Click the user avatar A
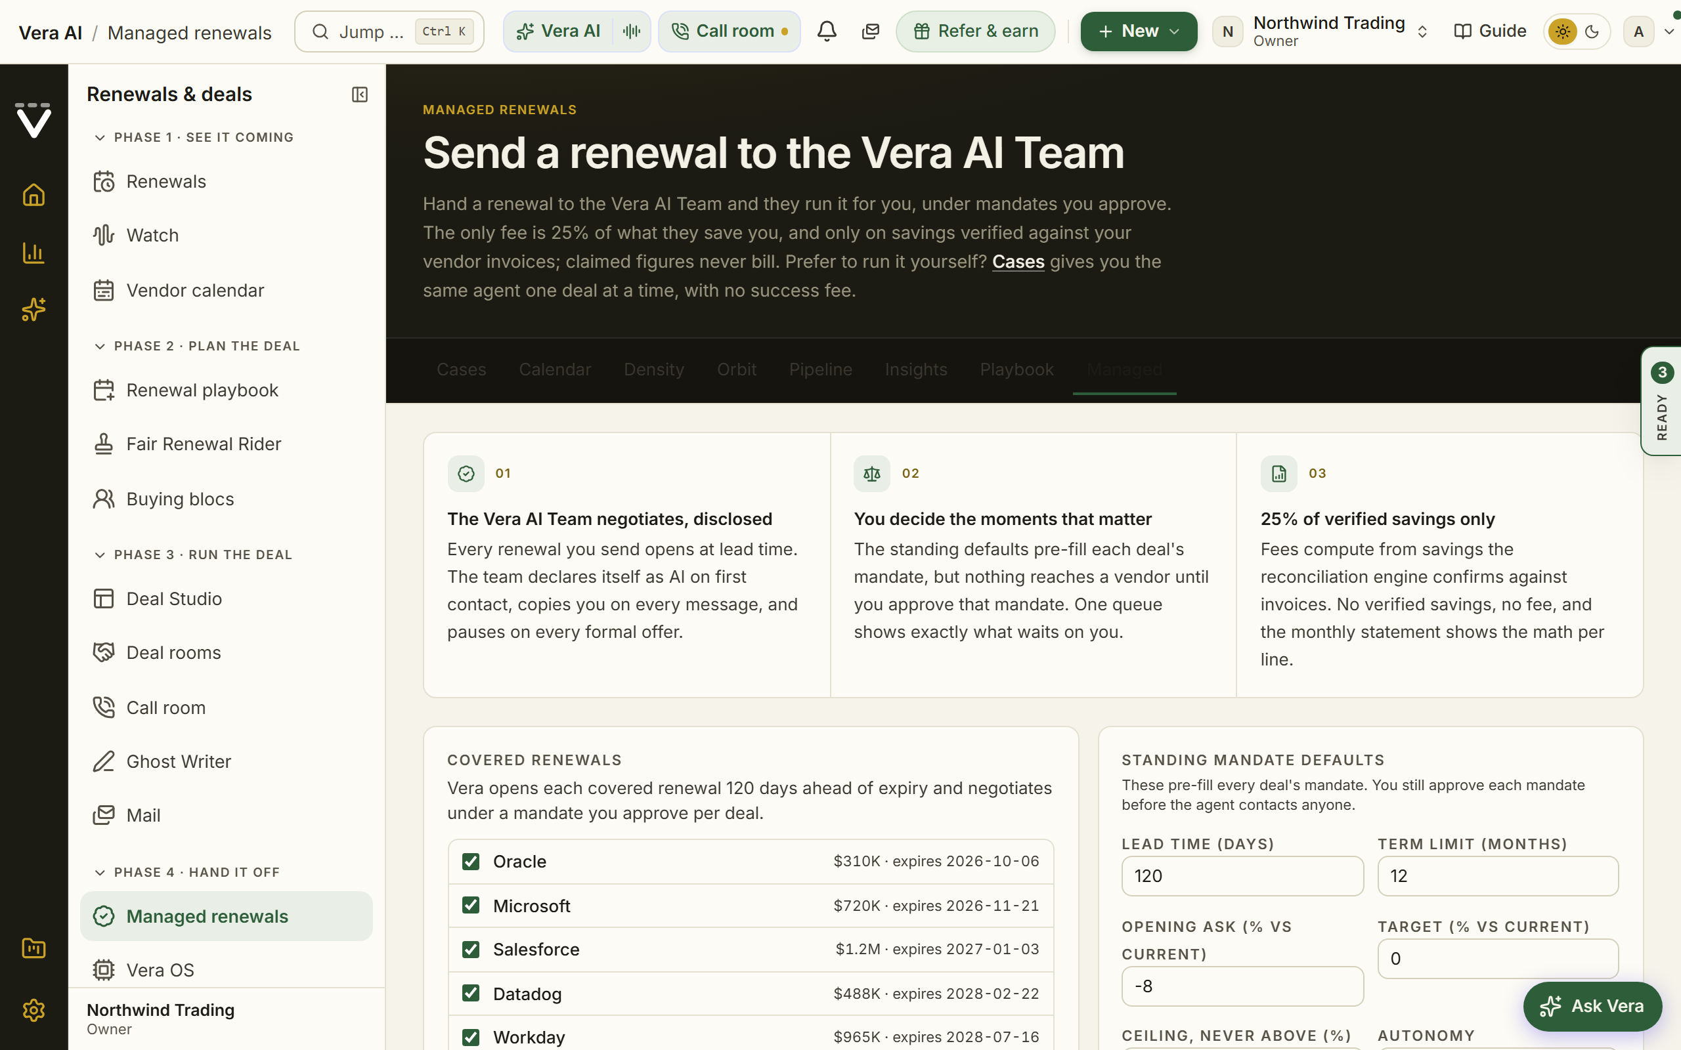 click(x=1638, y=31)
